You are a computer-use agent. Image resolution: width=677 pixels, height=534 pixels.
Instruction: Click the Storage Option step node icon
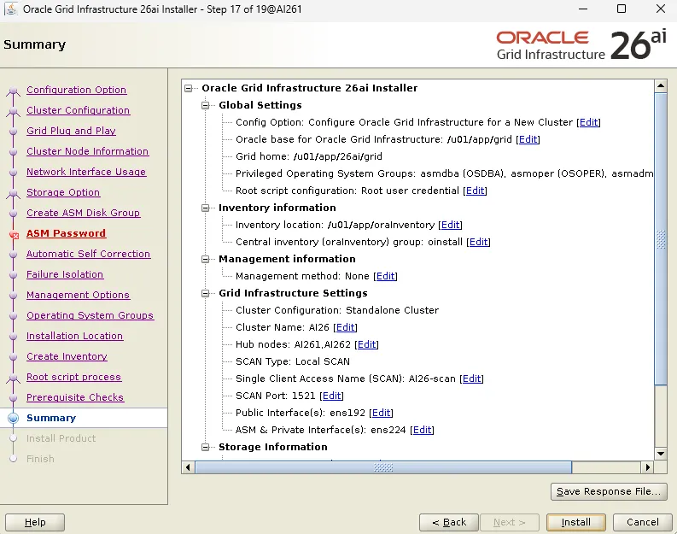tap(14, 193)
